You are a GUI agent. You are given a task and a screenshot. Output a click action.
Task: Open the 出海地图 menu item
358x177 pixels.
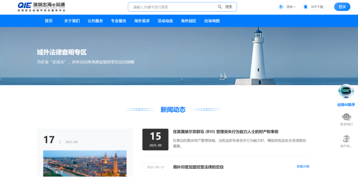212,21
